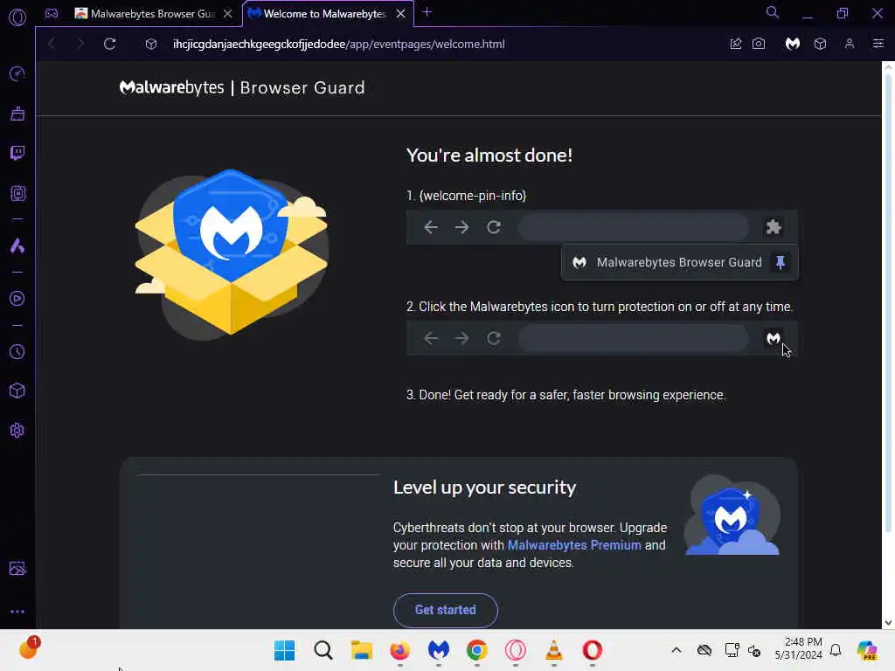Viewport: 895px width, 671px height.
Task: Open the profile account icon
Action: tap(850, 44)
